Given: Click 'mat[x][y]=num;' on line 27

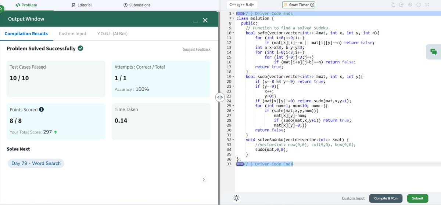Looking at the screenshot, I should pos(290,115).
